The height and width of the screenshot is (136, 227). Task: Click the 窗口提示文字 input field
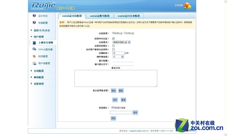click(123, 64)
